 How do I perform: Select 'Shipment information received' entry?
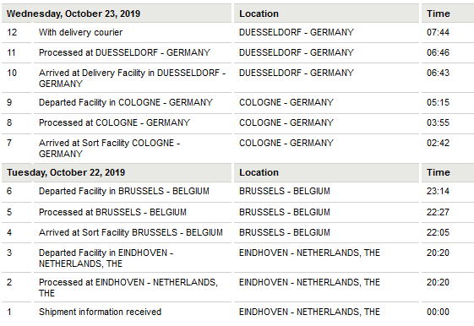click(x=100, y=312)
